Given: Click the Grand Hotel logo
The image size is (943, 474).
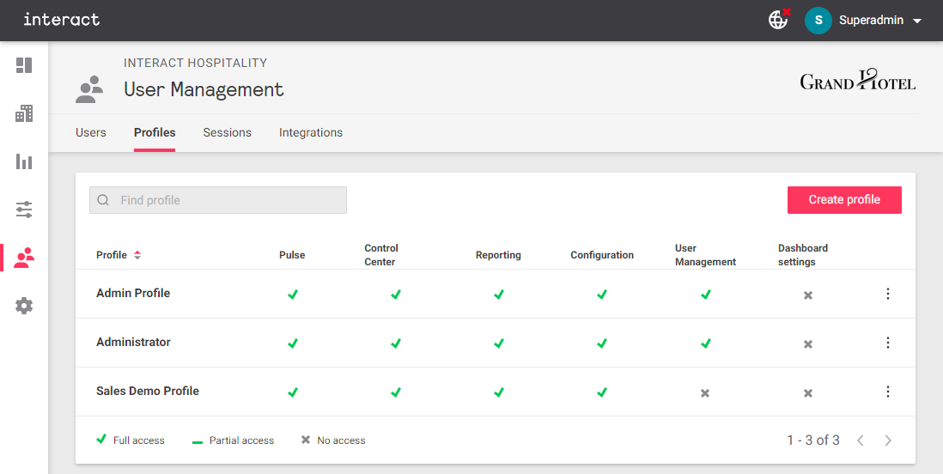Looking at the screenshot, I should tap(858, 81).
